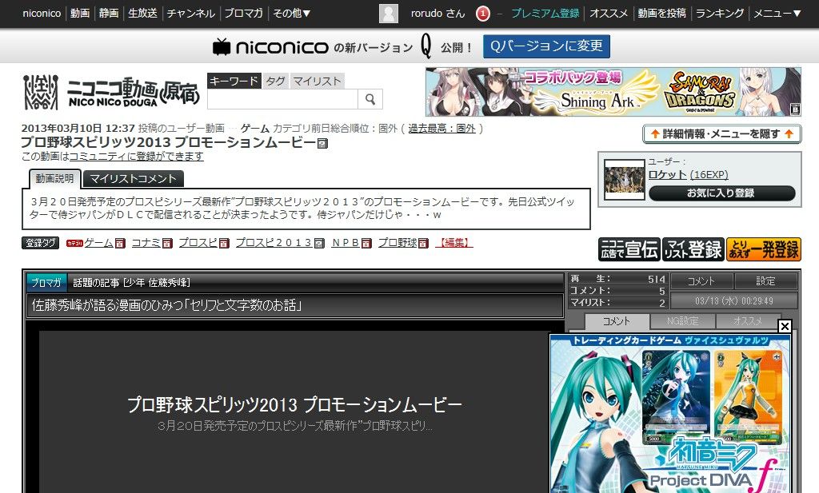Open the red notification badge showing 1

(482, 14)
